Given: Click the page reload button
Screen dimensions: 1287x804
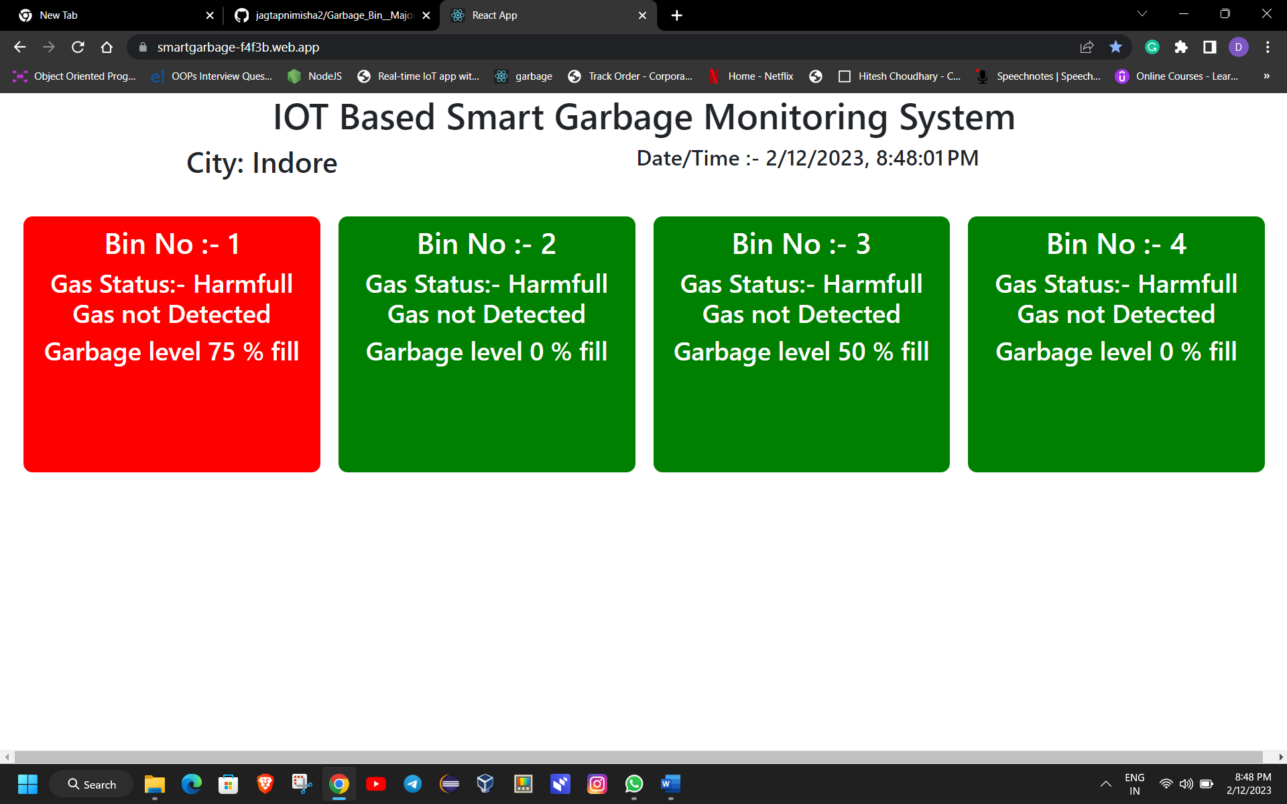Looking at the screenshot, I should click(78, 47).
